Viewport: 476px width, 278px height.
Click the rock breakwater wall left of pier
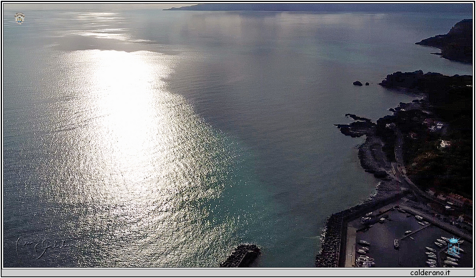click(x=329, y=242)
